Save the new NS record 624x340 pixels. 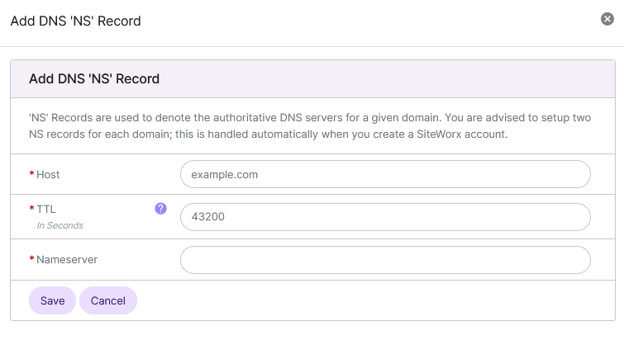[x=52, y=300]
